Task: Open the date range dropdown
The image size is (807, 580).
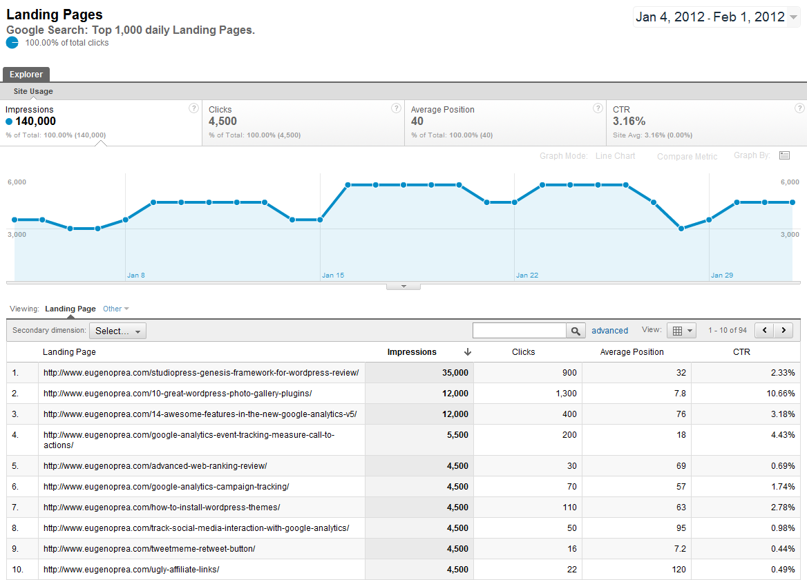Action: tap(793, 17)
